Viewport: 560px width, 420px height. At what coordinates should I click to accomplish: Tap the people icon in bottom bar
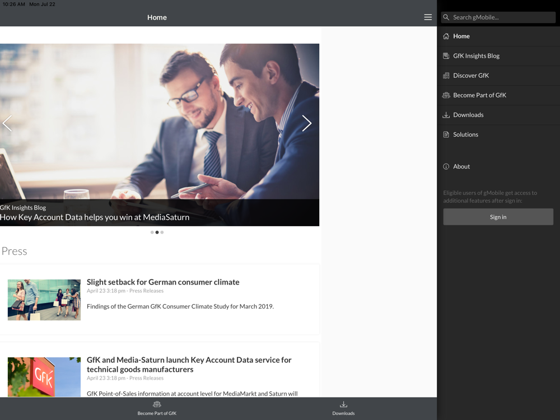(157, 404)
